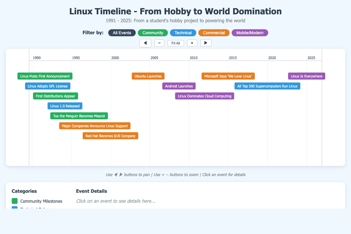Click the green Community Milestones swatch

coord(14,201)
